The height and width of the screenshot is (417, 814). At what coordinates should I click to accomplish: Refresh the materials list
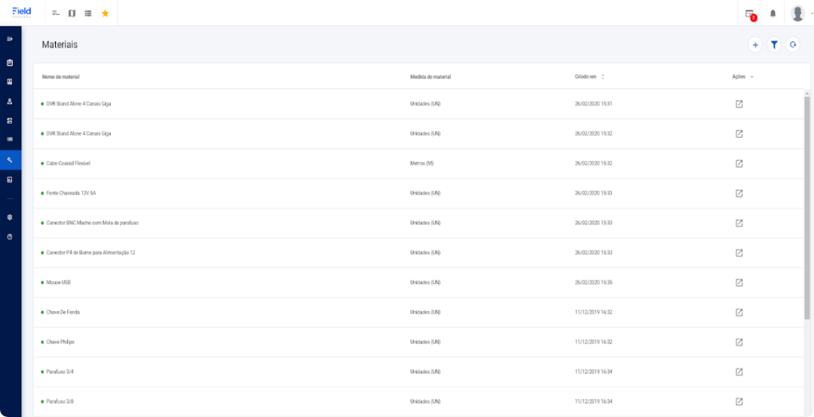[x=793, y=45]
